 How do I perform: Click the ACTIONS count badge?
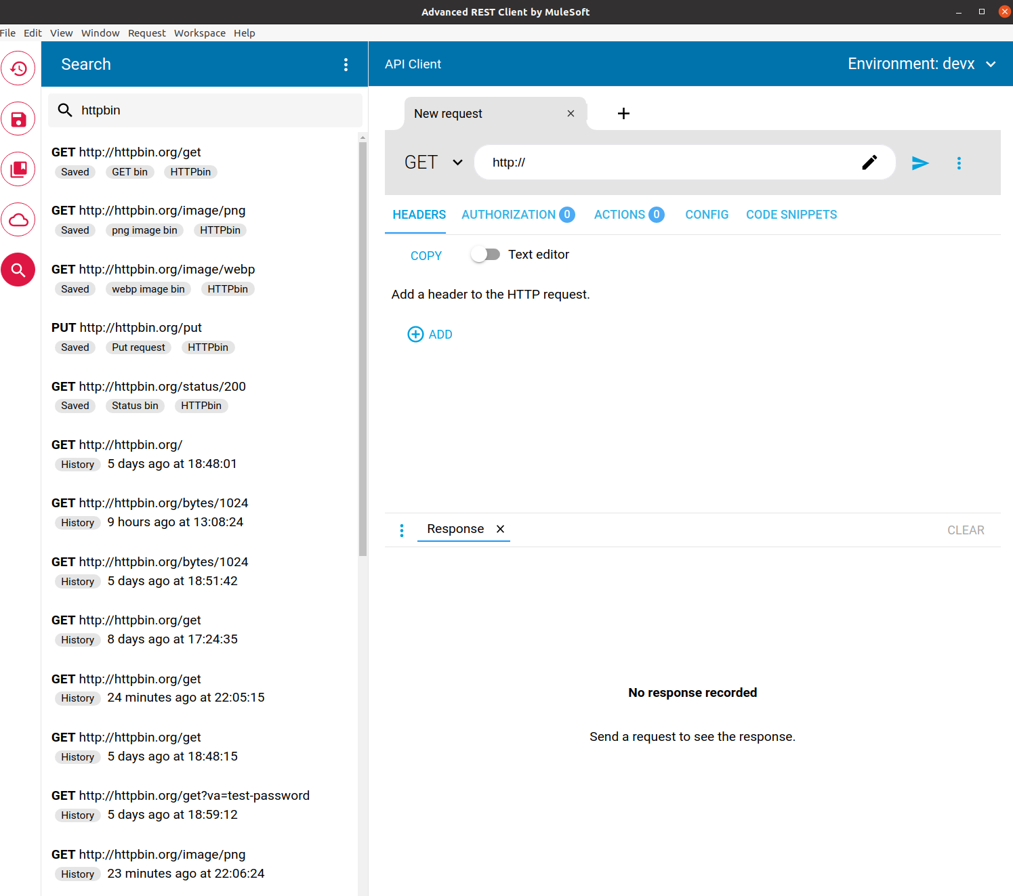click(x=656, y=215)
